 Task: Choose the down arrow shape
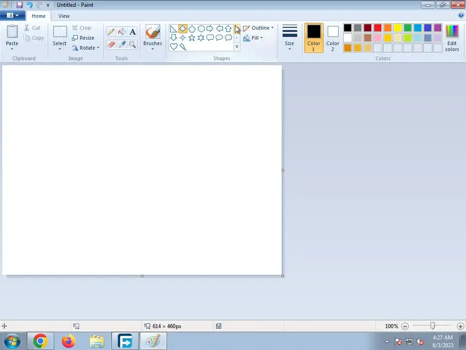(x=173, y=37)
